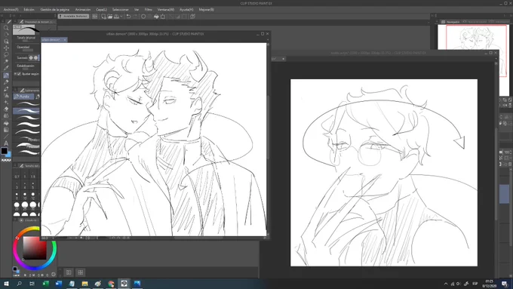This screenshot has width=513, height=289.
Task: Select brush size preset 0.7
Action: tap(17, 175)
